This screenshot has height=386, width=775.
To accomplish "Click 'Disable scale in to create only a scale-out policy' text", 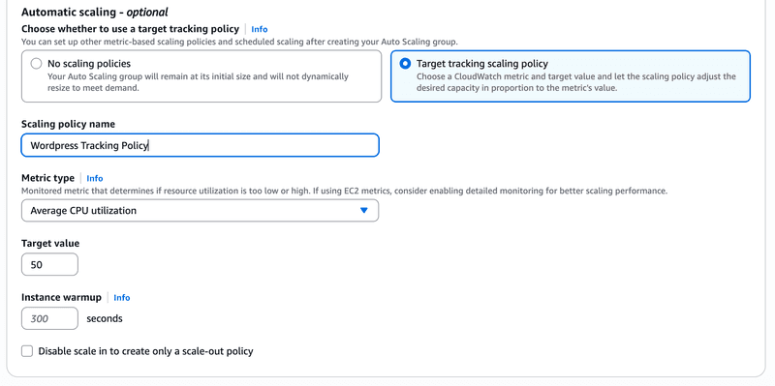I will (x=146, y=351).
